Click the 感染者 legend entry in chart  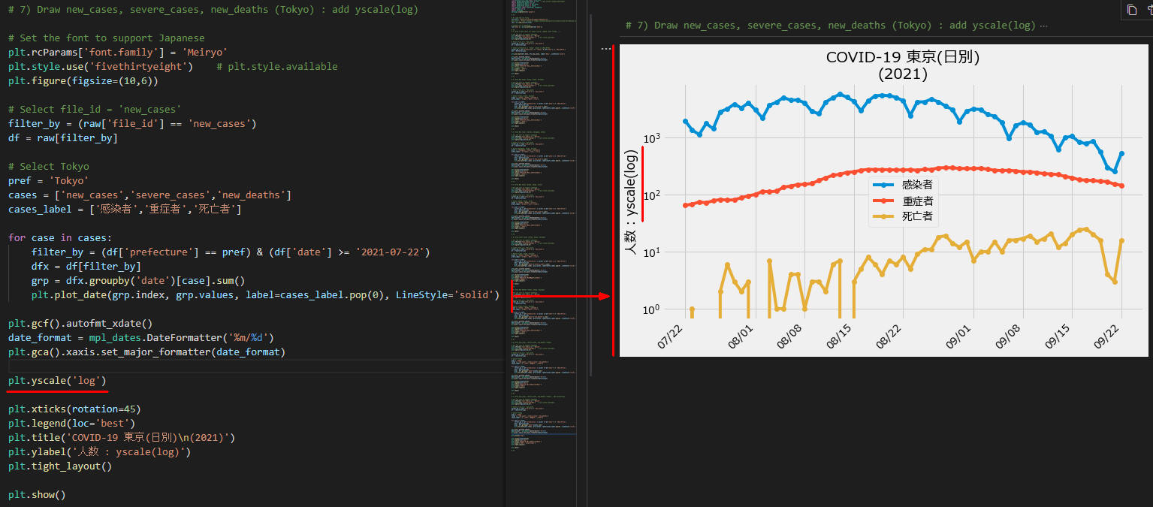click(x=903, y=184)
